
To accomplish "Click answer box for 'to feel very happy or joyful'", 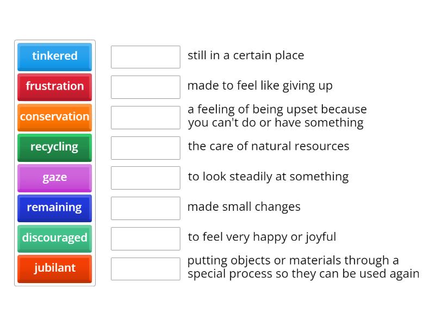I will pyautogui.click(x=146, y=239).
